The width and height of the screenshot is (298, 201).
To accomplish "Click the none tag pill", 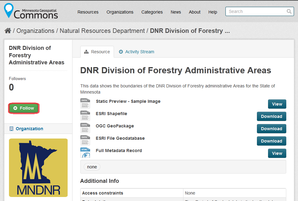I will tap(92, 167).
